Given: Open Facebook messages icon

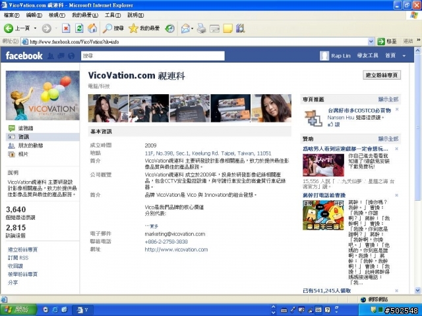Looking at the screenshot, I should point(61,56).
